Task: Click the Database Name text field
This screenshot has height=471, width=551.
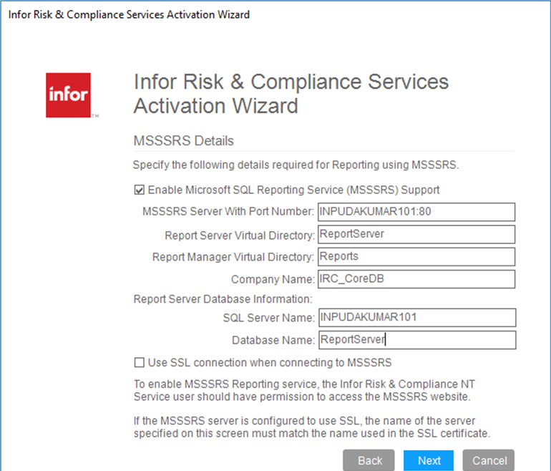Action: pyautogui.click(x=416, y=339)
